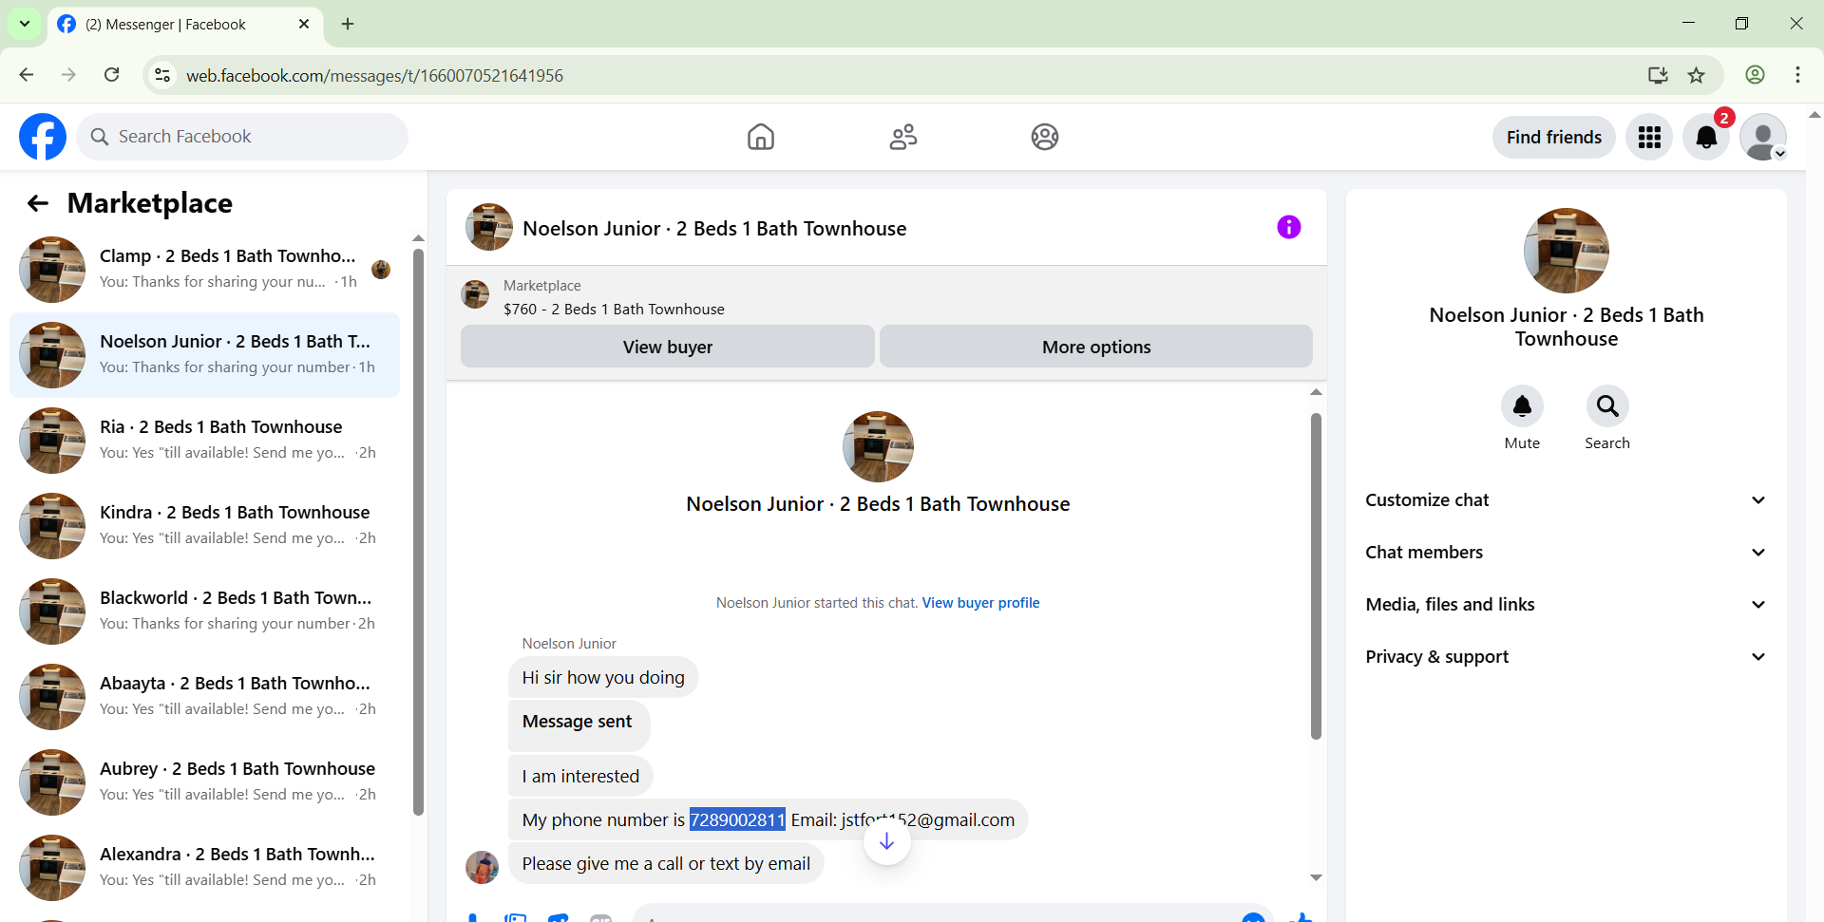The image size is (1824, 922).
Task: Open Alexandra conversation
Action: [x=204, y=868]
